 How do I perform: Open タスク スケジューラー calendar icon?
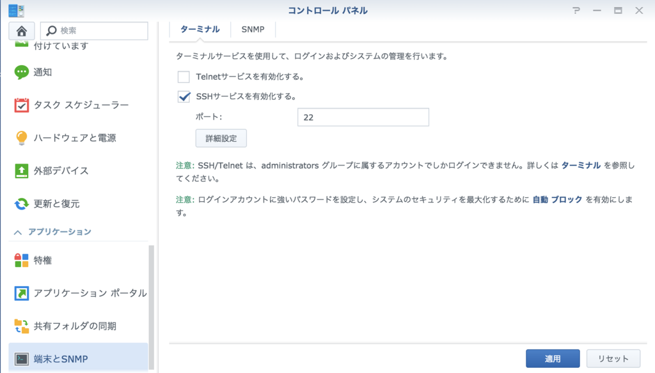[x=21, y=105]
